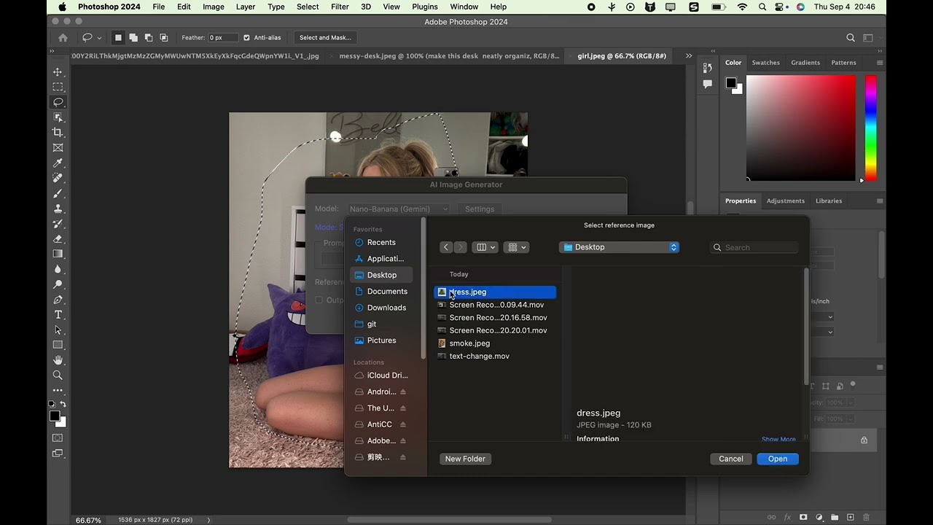Viewport: 933px width, 525px height.
Task: Enable Intersect with selection mode
Action: click(x=164, y=38)
